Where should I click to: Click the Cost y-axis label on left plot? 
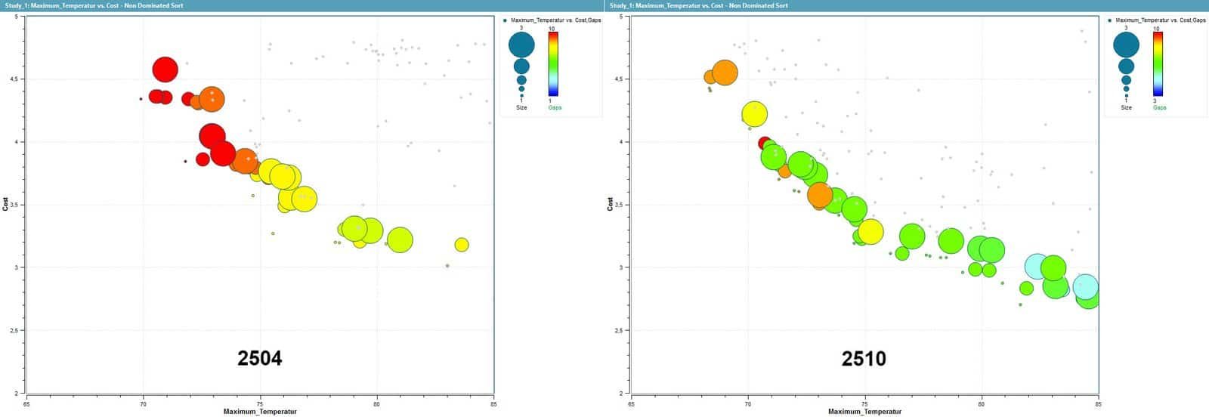coord(6,203)
